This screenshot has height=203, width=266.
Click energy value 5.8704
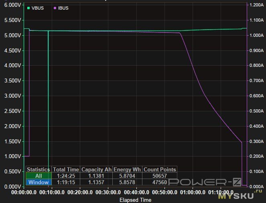point(127,176)
